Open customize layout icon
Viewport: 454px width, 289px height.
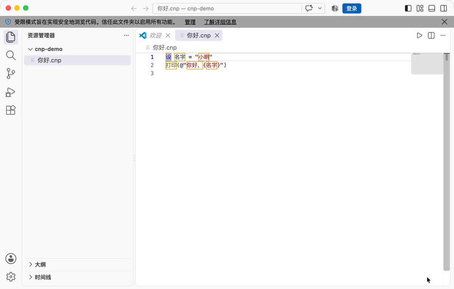point(420,8)
